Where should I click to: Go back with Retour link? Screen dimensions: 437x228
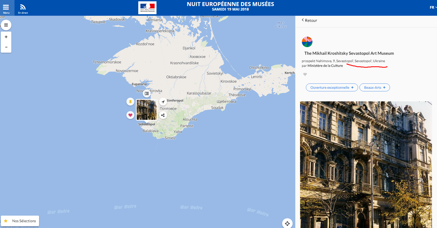coord(309,20)
